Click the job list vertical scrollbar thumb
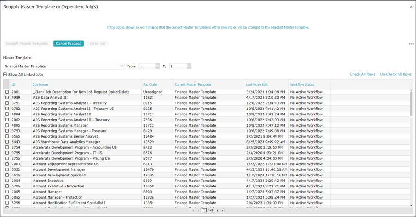Screen dimensions: 416x217 (411, 104)
